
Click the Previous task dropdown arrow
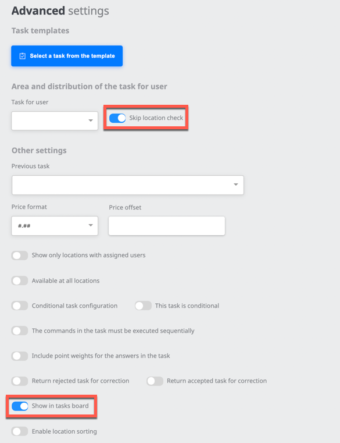coord(236,185)
